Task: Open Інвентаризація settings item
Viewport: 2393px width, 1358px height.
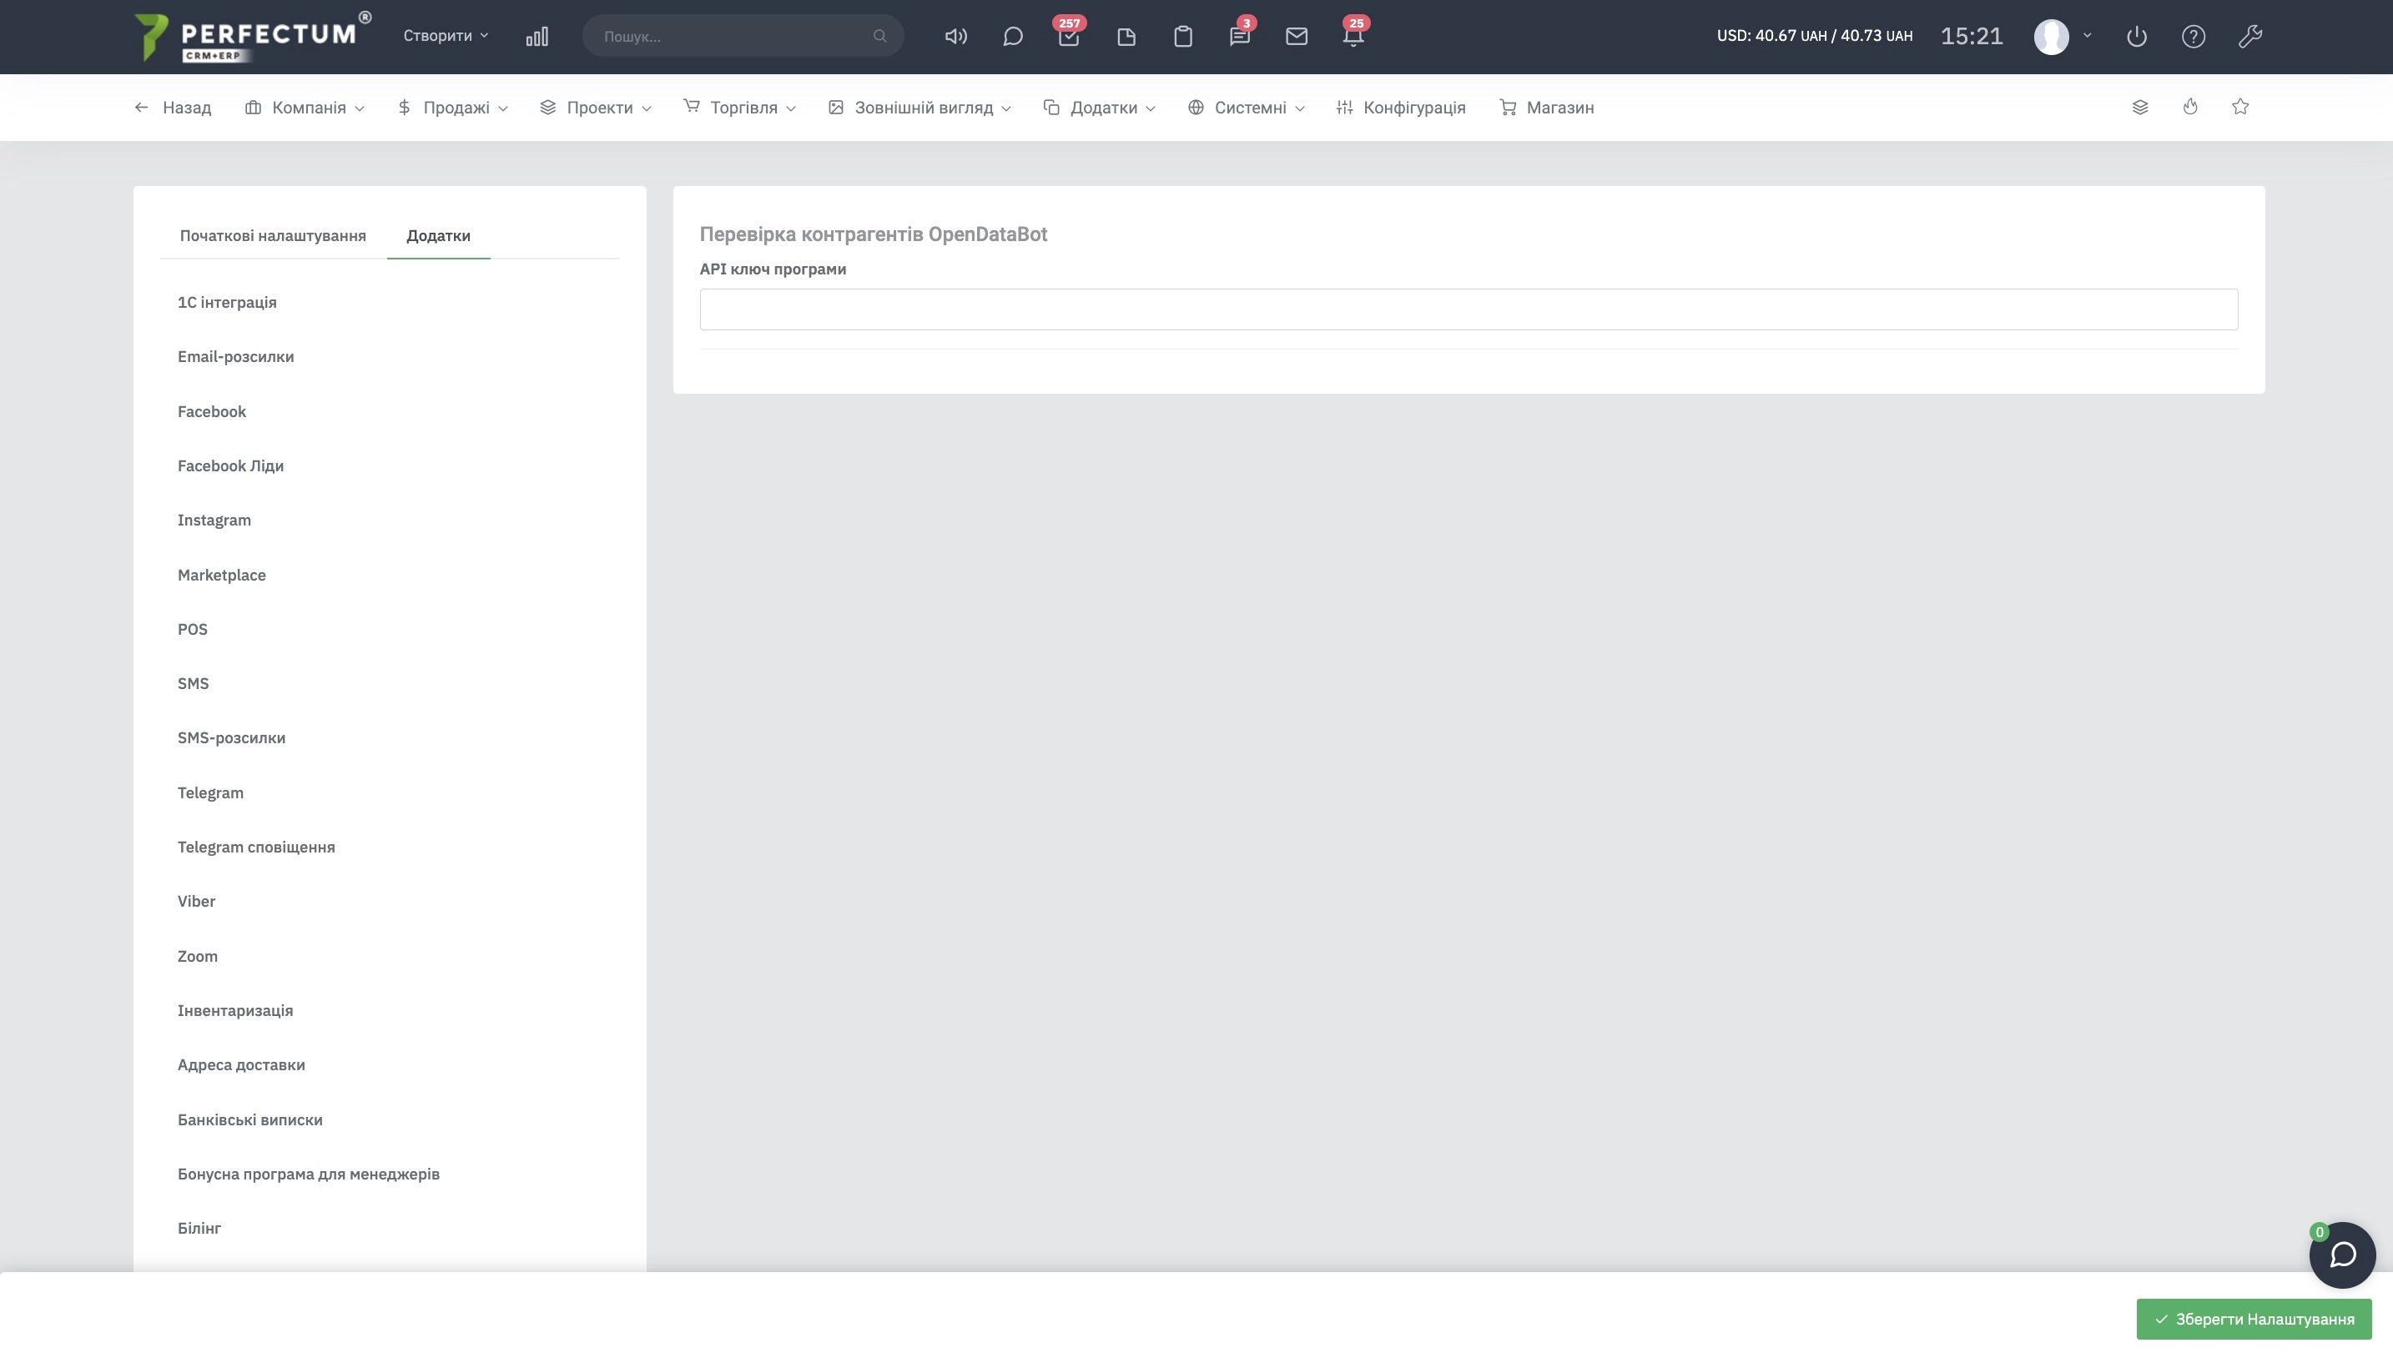Action: pyautogui.click(x=235, y=1010)
